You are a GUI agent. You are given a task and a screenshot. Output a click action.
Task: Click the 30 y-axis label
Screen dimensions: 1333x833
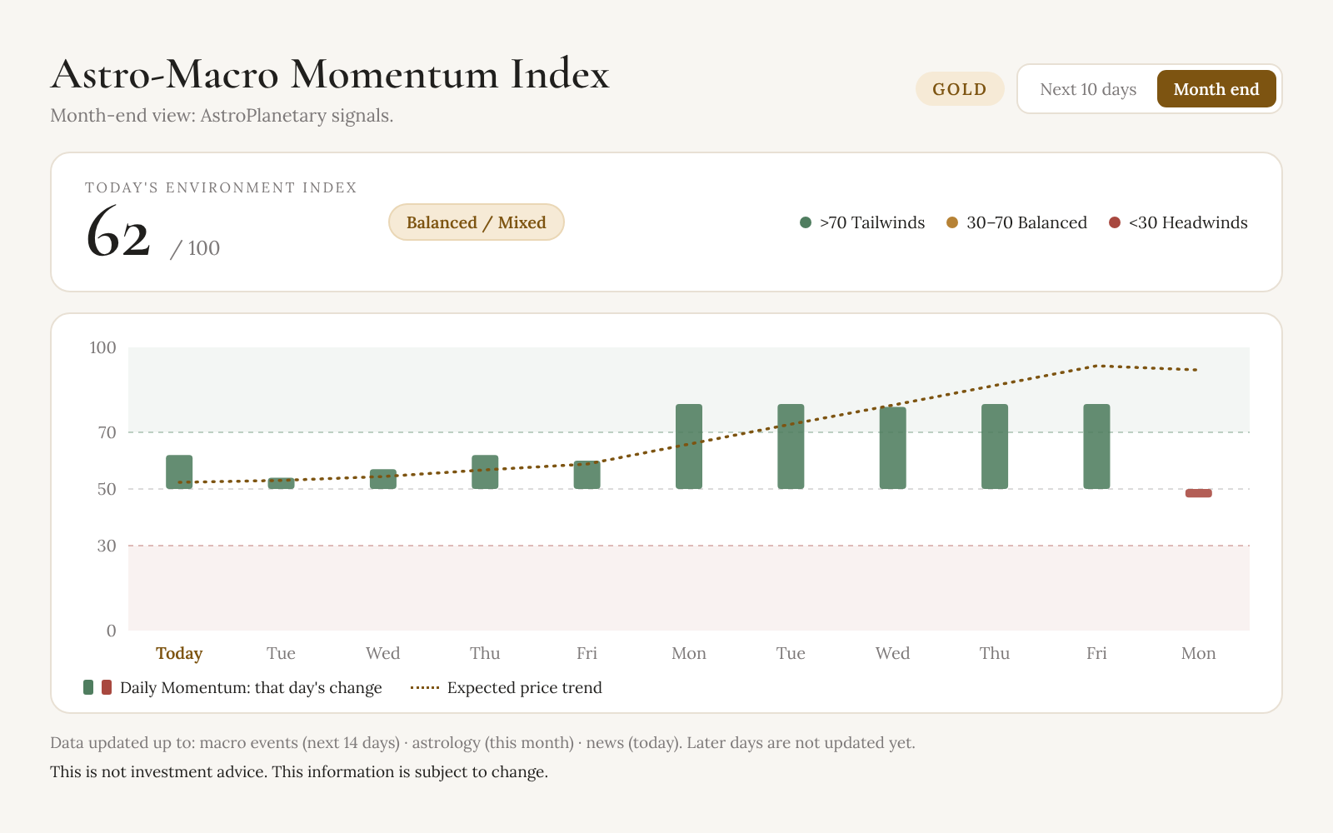click(107, 546)
